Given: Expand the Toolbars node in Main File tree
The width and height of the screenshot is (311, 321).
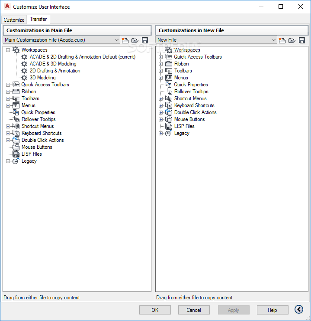Looking at the screenshot, I should point(8,98).
